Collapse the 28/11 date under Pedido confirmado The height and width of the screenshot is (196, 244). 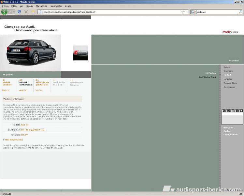23,90
